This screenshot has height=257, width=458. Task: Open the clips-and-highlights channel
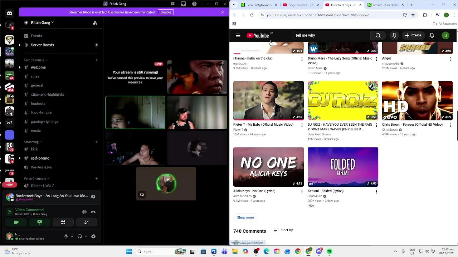pyautogui.click(x=47, y=95)
